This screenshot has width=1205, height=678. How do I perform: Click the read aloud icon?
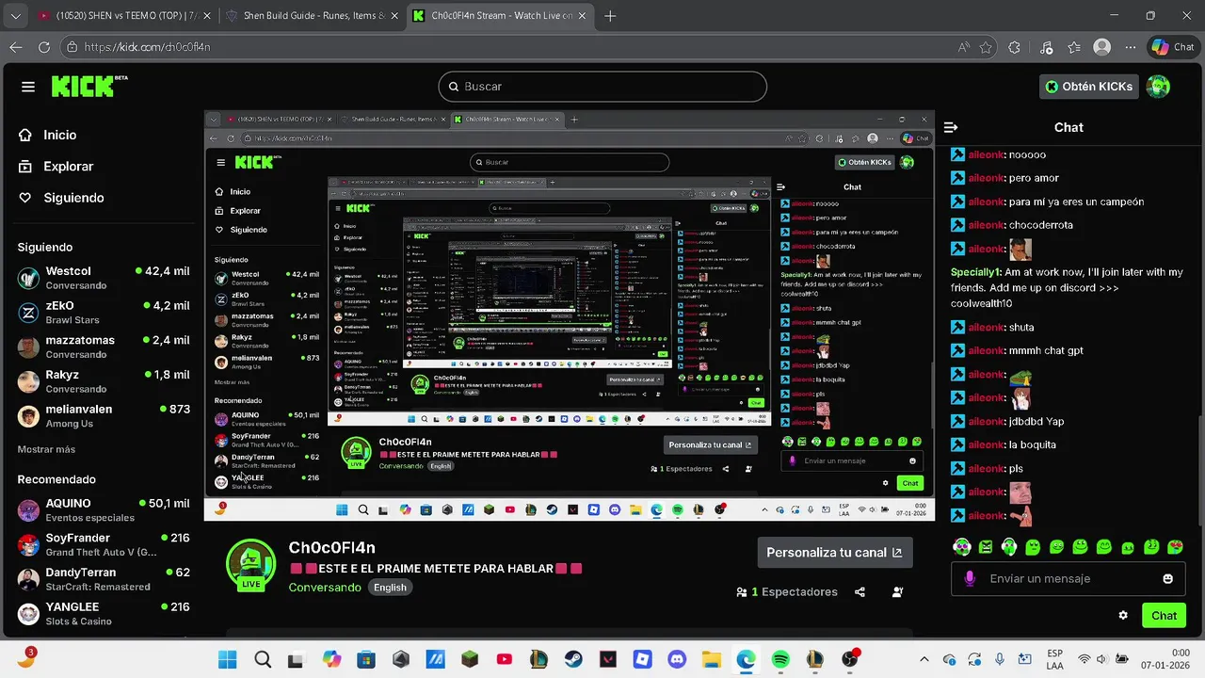click(963, 47)
